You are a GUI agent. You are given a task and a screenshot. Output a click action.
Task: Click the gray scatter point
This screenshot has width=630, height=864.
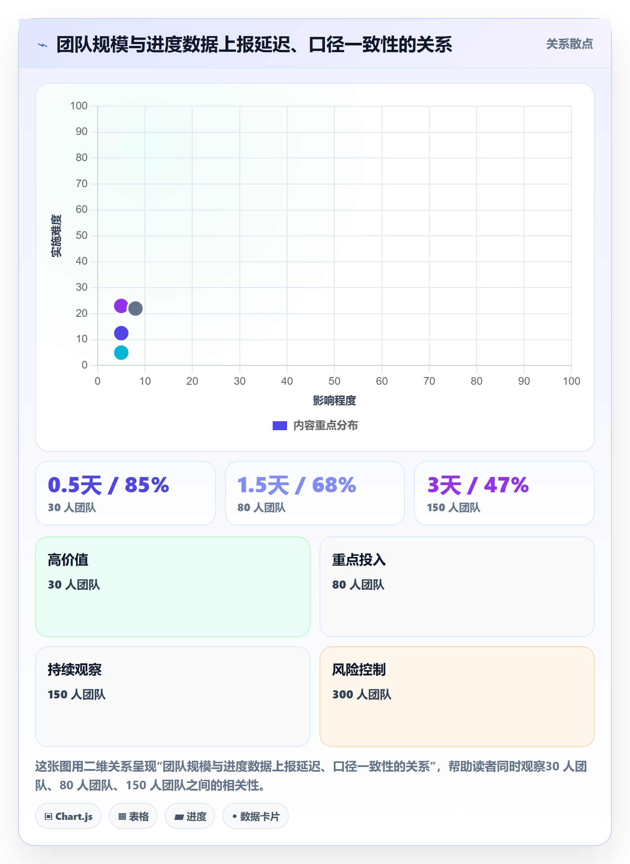(x=135, y=308)
